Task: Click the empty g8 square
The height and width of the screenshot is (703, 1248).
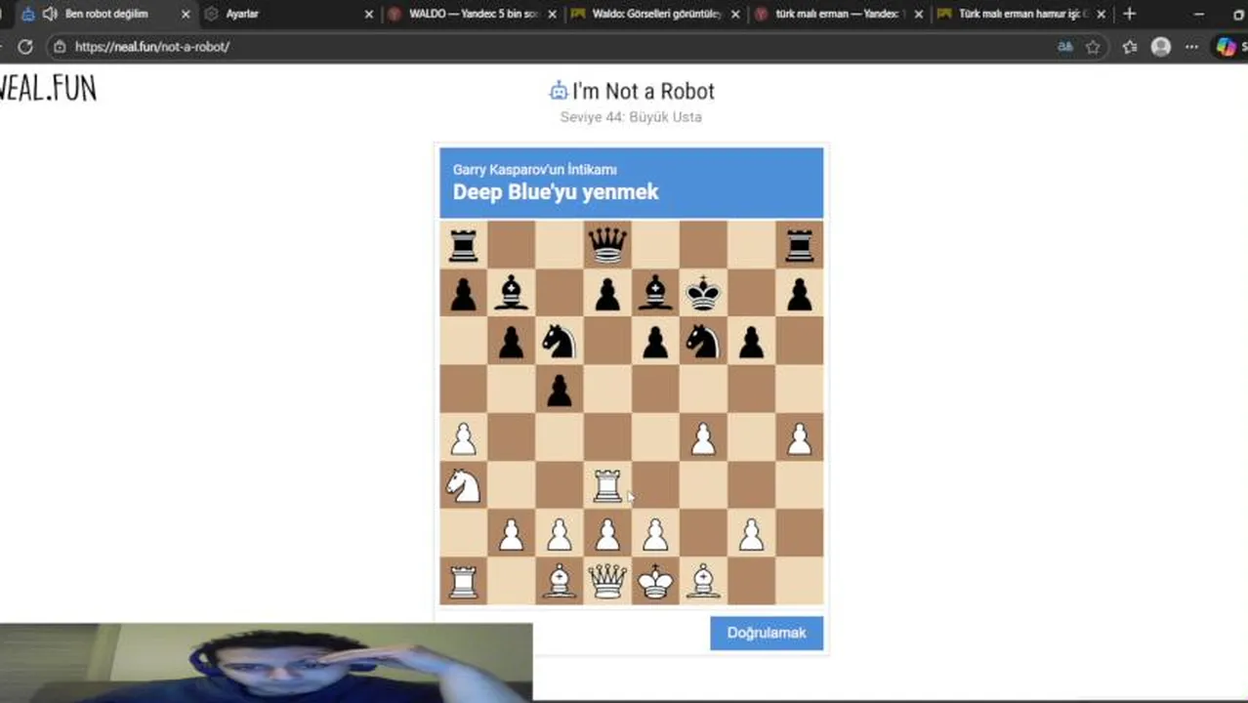Action: click(x=751, y=244)
